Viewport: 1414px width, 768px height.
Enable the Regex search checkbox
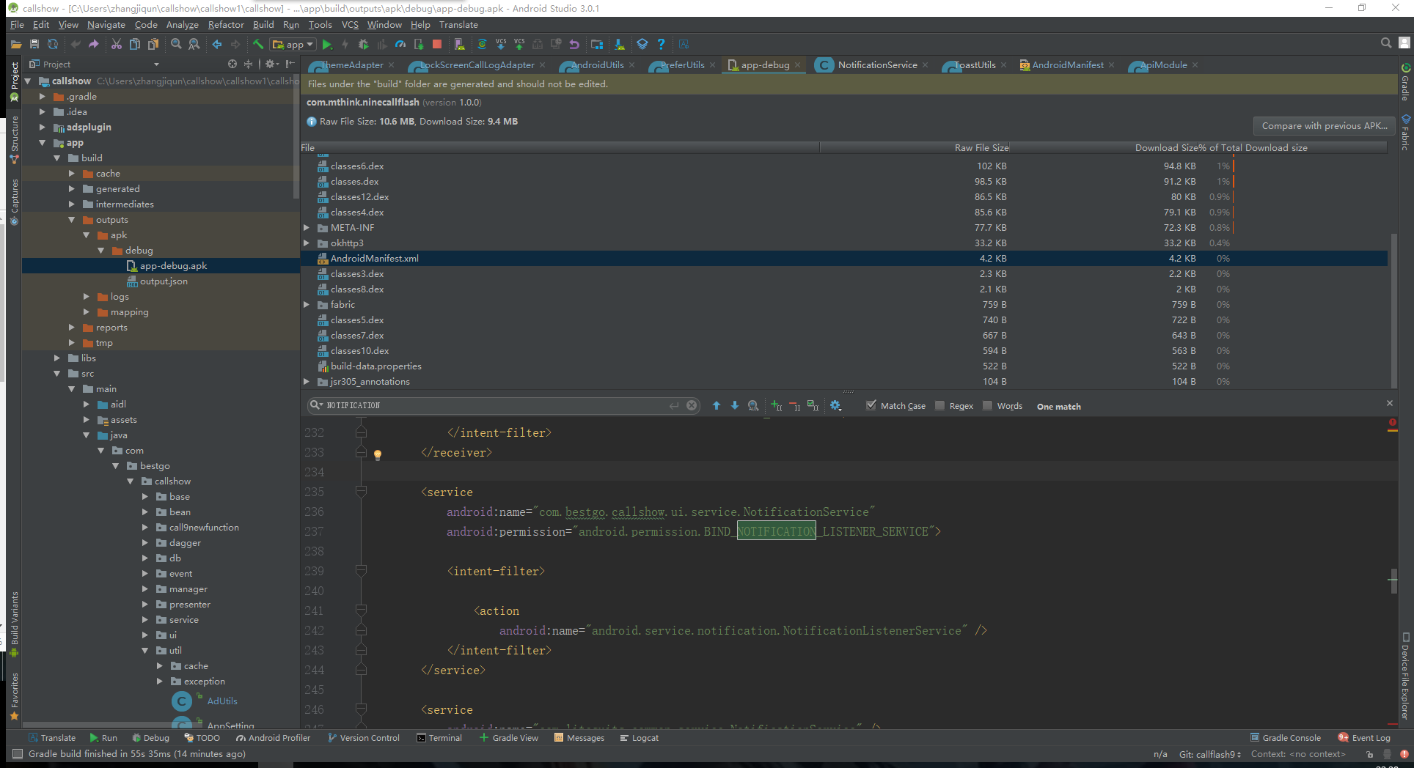click(x=940, y=406)
